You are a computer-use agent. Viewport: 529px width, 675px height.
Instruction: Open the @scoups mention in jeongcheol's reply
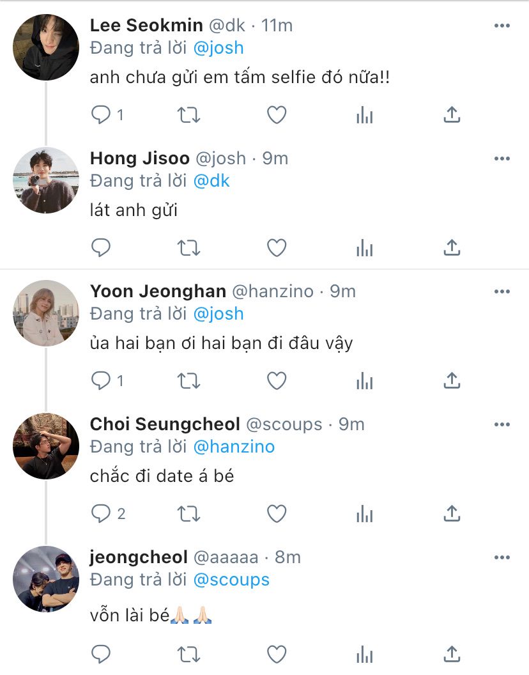click(x=231, y=580)
